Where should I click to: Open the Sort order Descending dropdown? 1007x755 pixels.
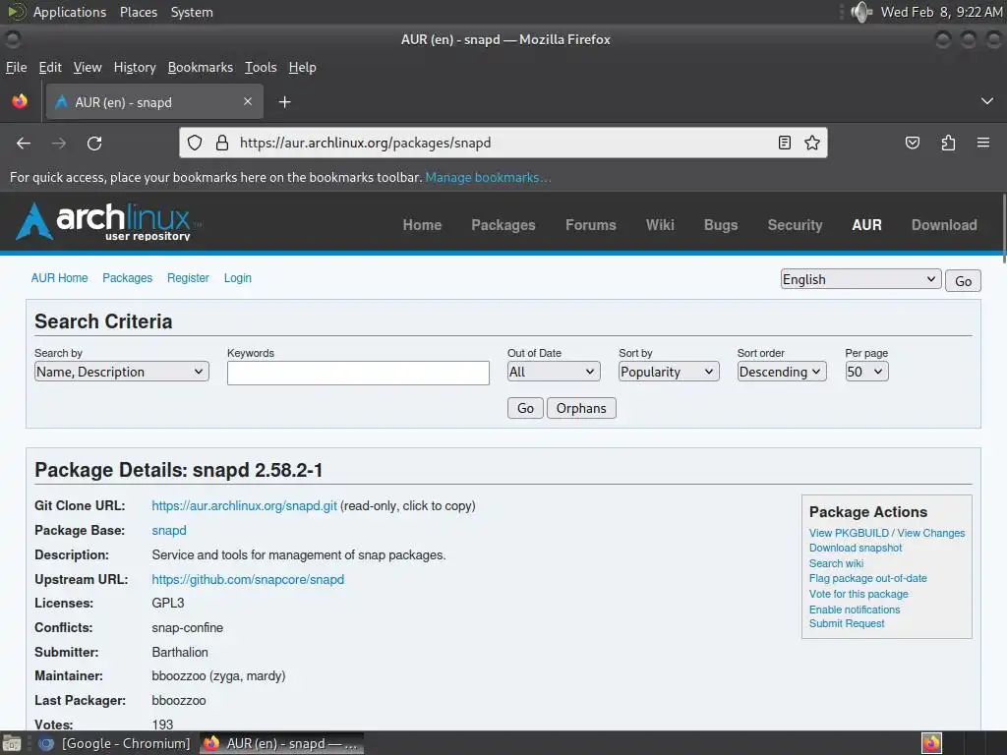pos(782,372)
